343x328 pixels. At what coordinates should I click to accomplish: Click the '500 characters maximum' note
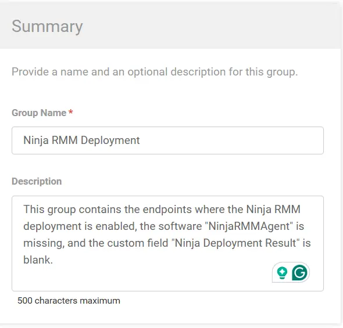(x=69, y=301)
